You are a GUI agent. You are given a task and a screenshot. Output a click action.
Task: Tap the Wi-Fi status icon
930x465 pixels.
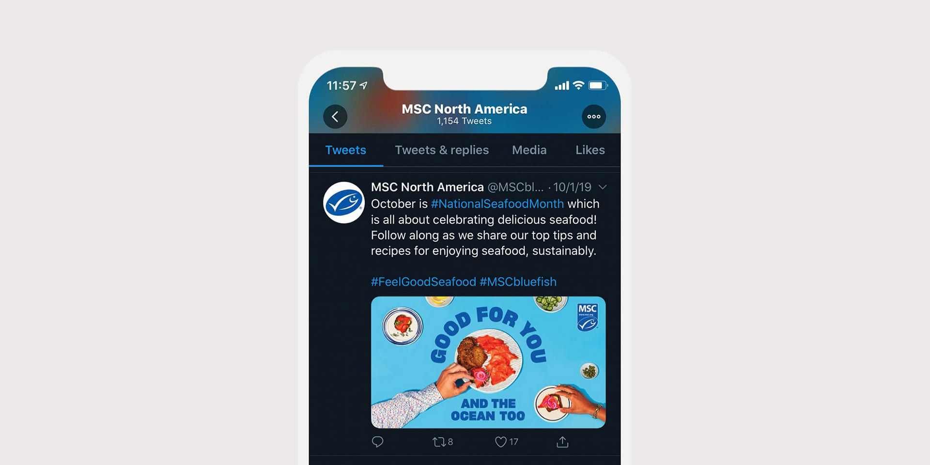click(x=578, y=85)
